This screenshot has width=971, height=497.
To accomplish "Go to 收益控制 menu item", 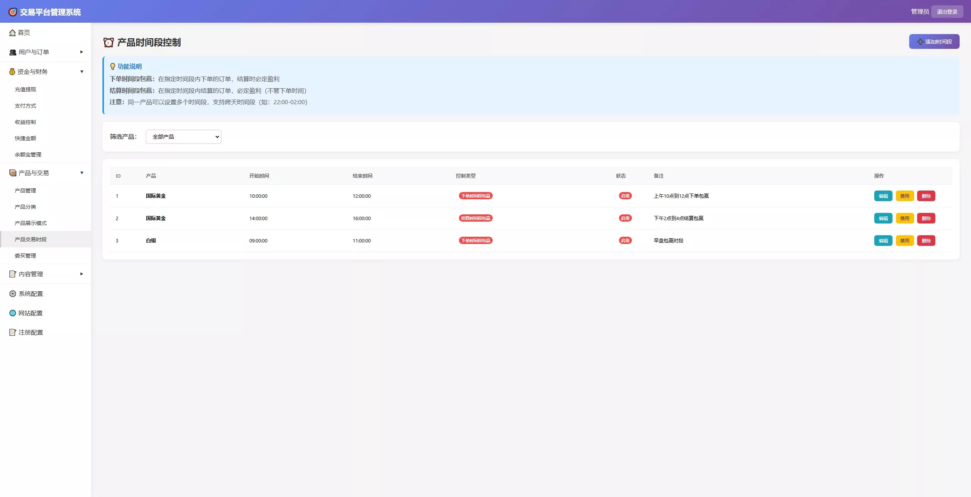I will pos(25,122).
